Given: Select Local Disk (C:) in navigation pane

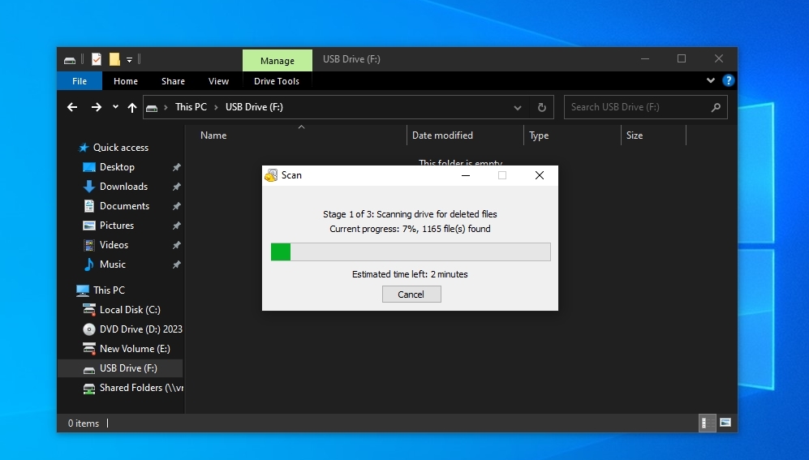Looking at the screenshot, I should point(130,310).
